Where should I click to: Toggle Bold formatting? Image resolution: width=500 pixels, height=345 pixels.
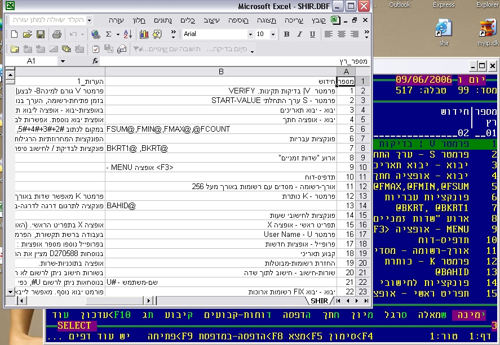pos(286,34)
